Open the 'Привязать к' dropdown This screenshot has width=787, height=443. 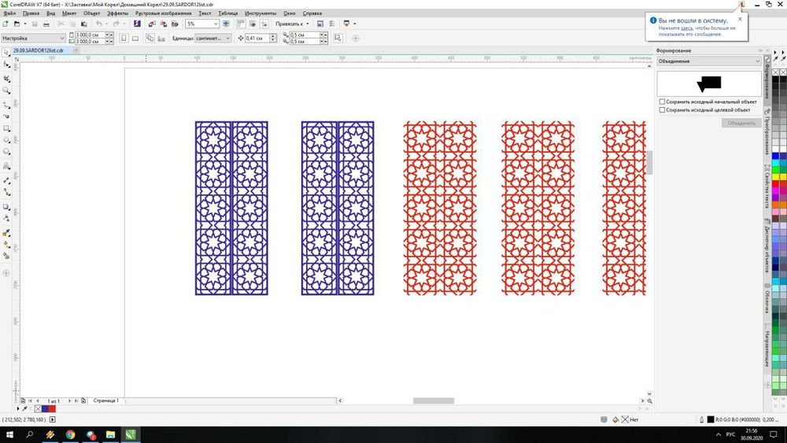pos(292,24)
